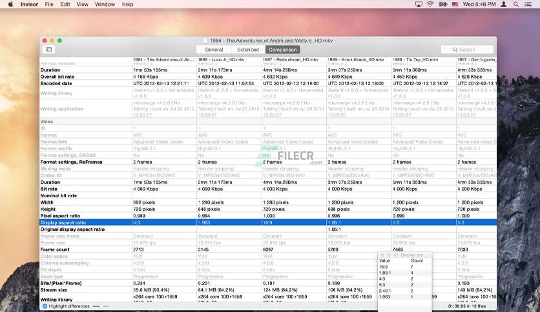Open the Help menu
The image size is (540, 312).
coord(127,4)
